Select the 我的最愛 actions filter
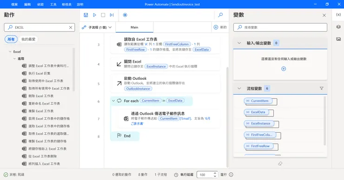 [x=28, y=39]
